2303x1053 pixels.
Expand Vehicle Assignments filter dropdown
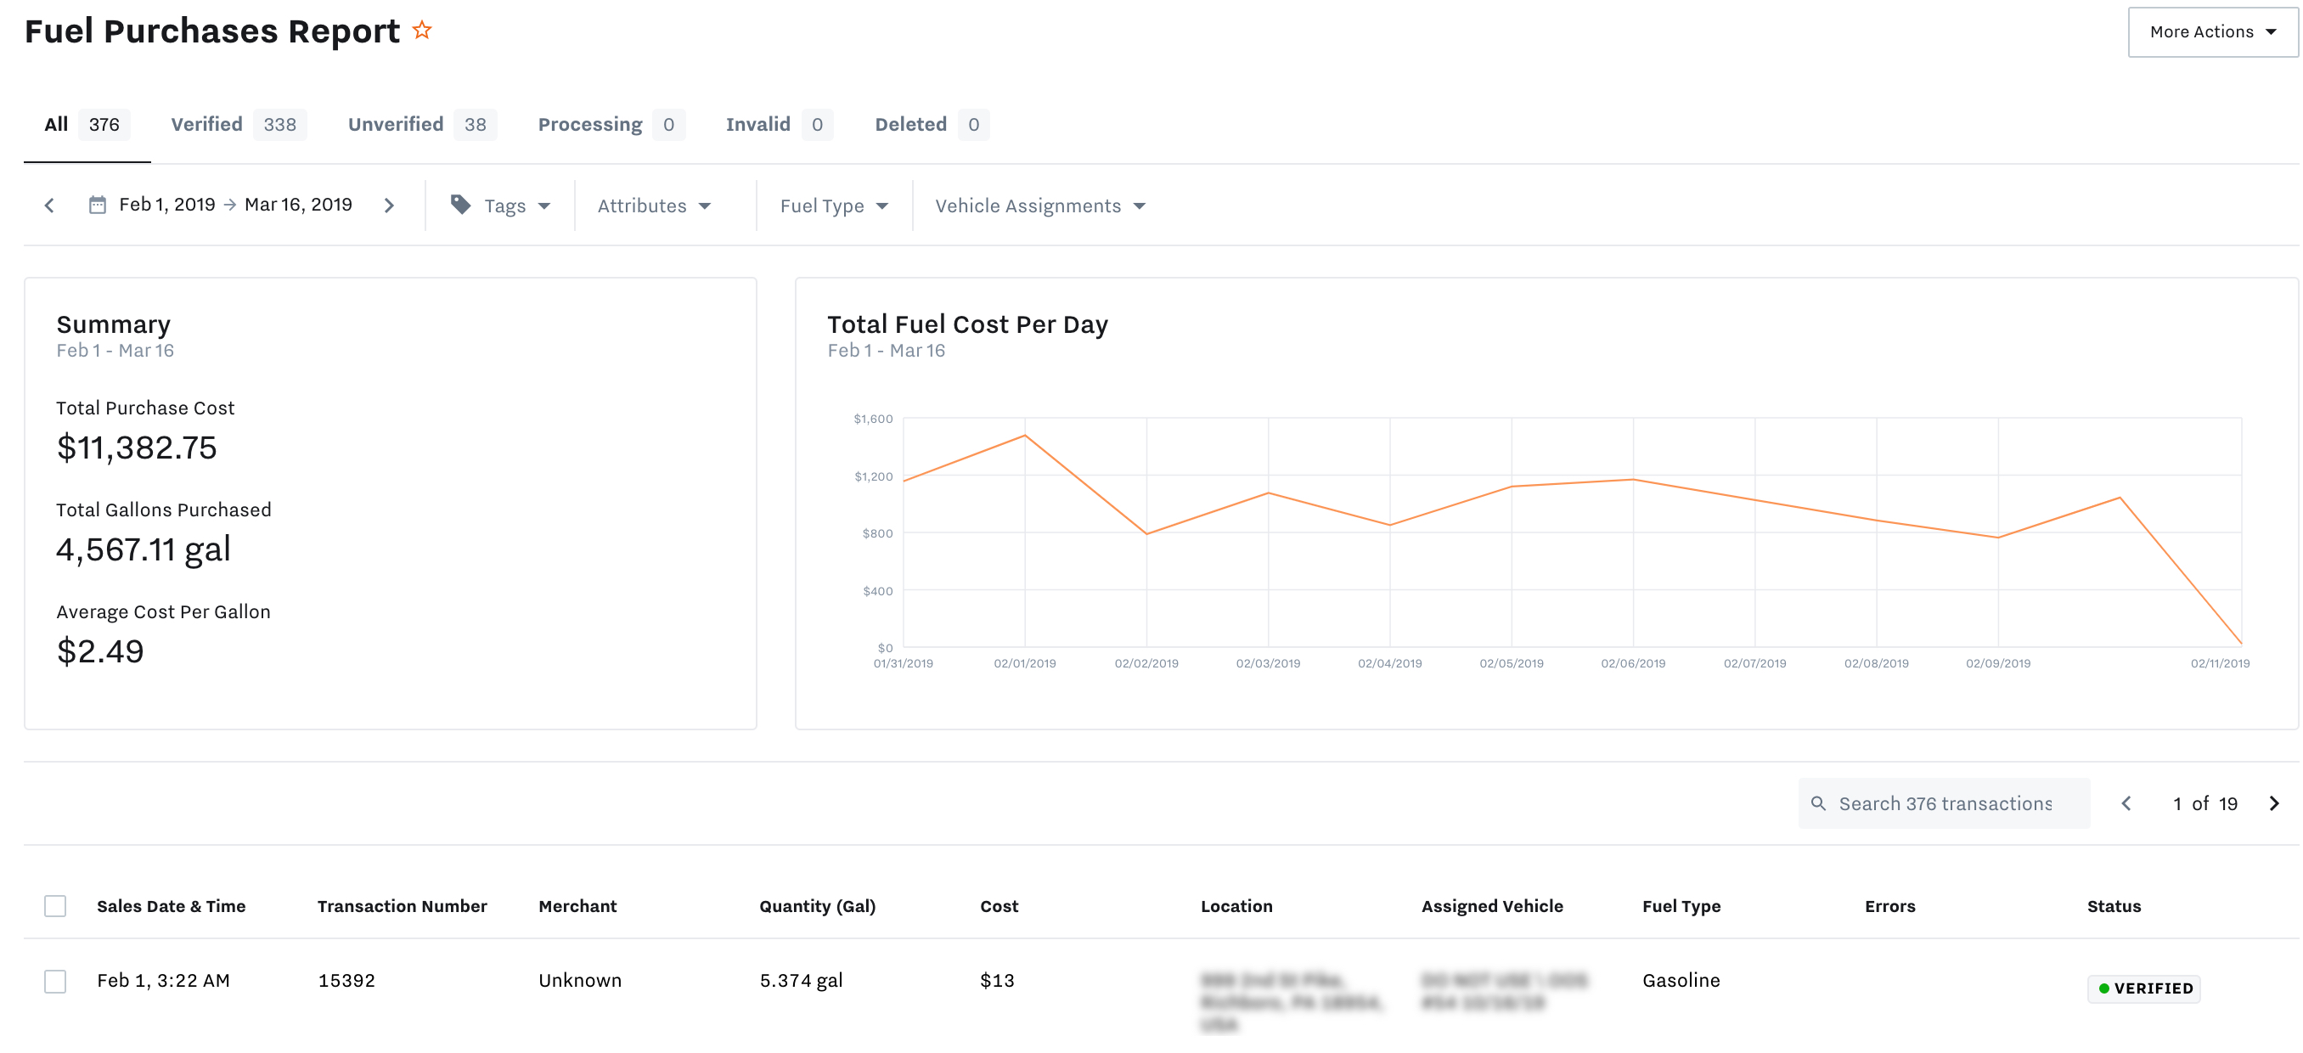tap(1040, 206)
